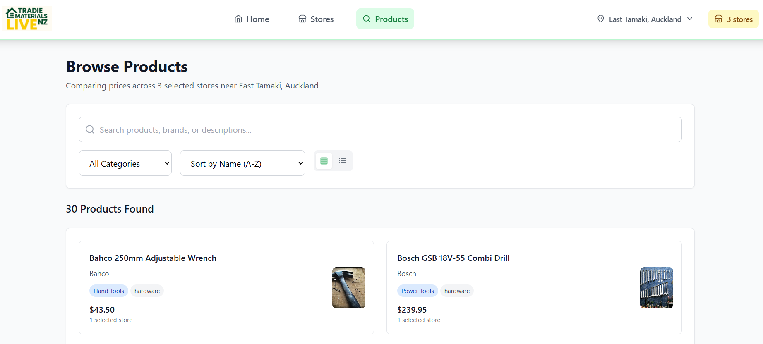The height and width of the screenshot is (344, 763).
Task: Go to the Stores page
Action: pyautogui.click(x=316, y=19)
